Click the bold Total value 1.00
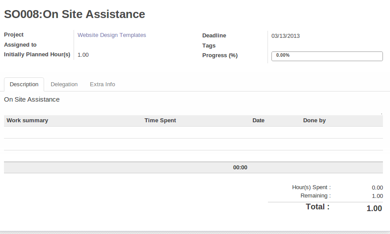The height and width of the screenshot is (234, 390). [374, 208]
